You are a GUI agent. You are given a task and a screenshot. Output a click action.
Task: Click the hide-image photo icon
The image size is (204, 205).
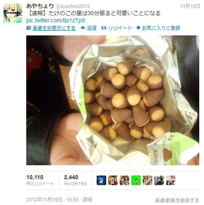click(29, 28)
